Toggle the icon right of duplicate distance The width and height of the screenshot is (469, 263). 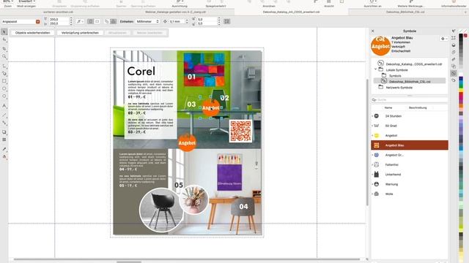point(227,21)
